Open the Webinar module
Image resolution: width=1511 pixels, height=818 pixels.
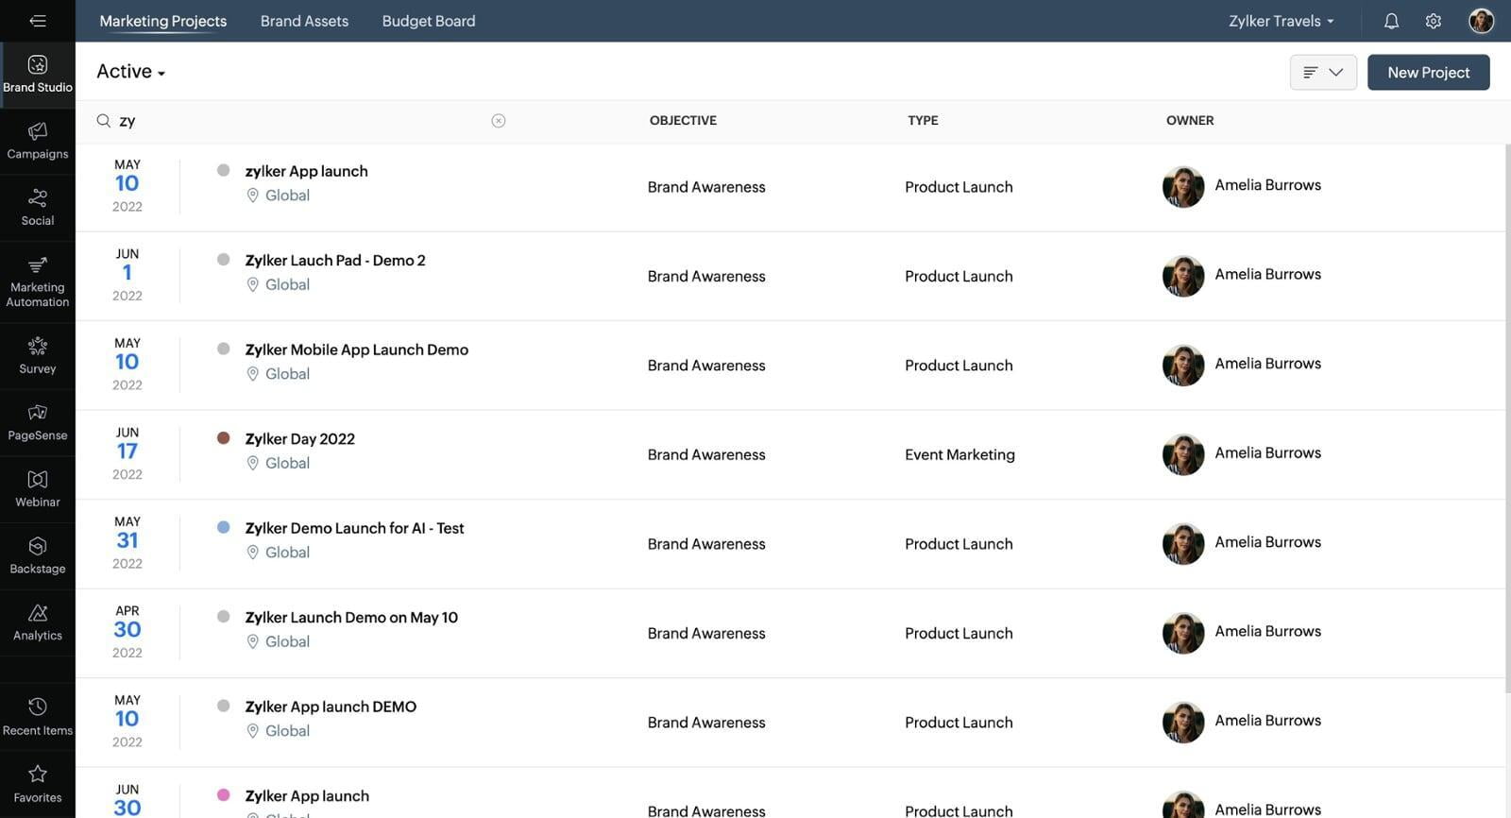(38, 490)
